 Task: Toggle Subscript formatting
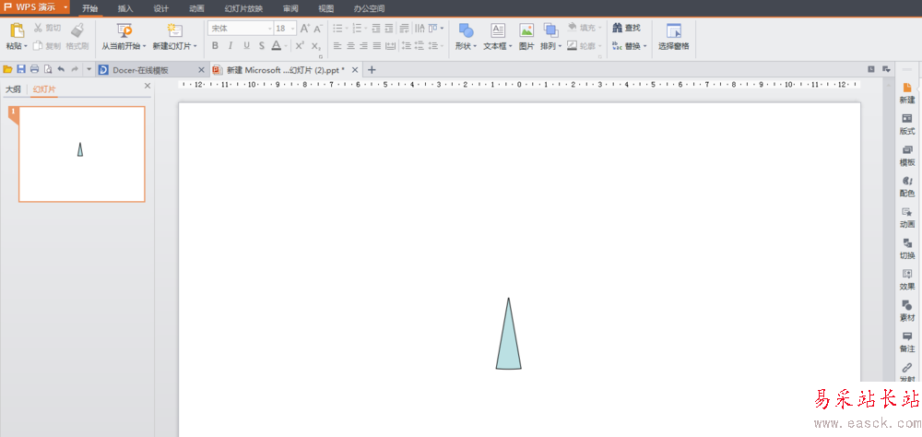point(315,45)
